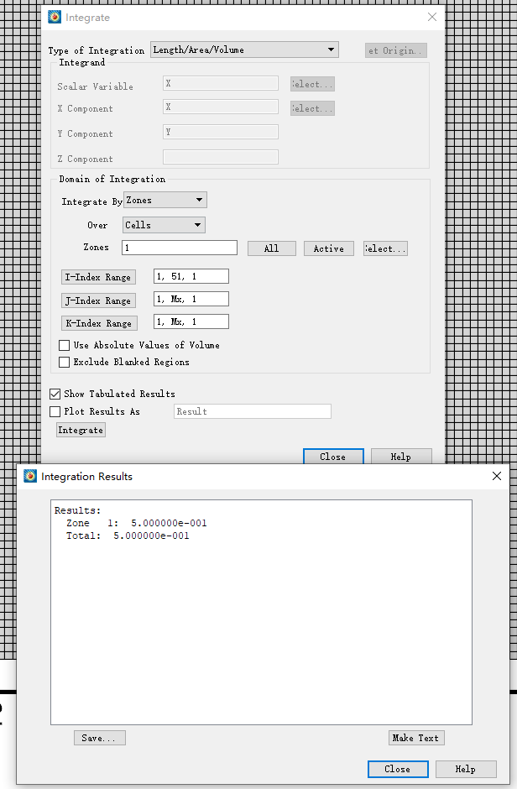Click the 'Results:' heading text
Screen dimensions: 517x789
[x=78, y=510]
